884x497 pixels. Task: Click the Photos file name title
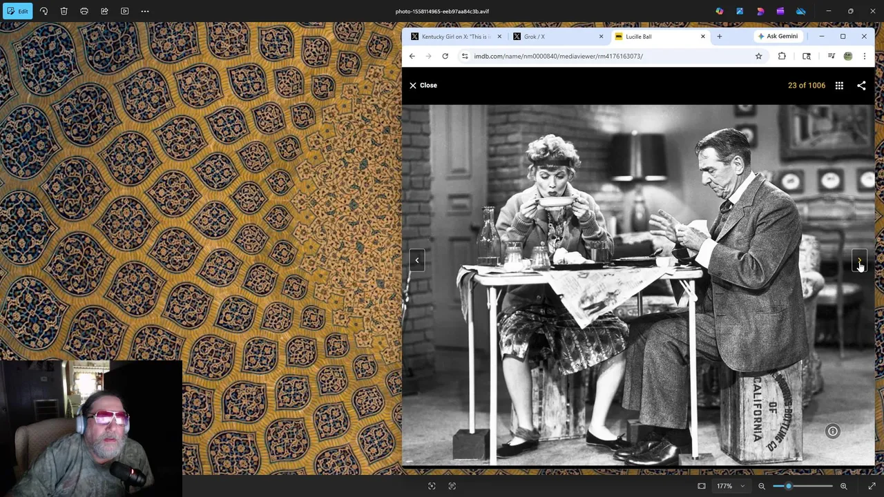[x=442, y=11]
